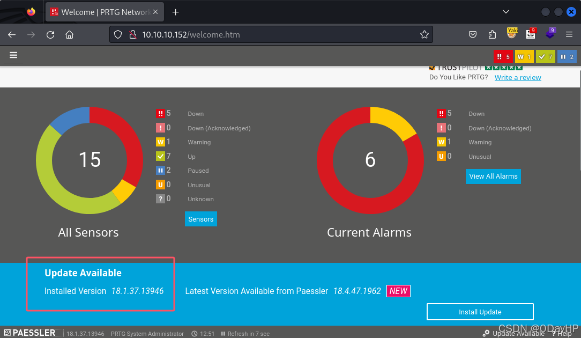Open the Write a review link
Viewport: 581px width, 338px height.
pyautogui.click(x=518, y=78)
